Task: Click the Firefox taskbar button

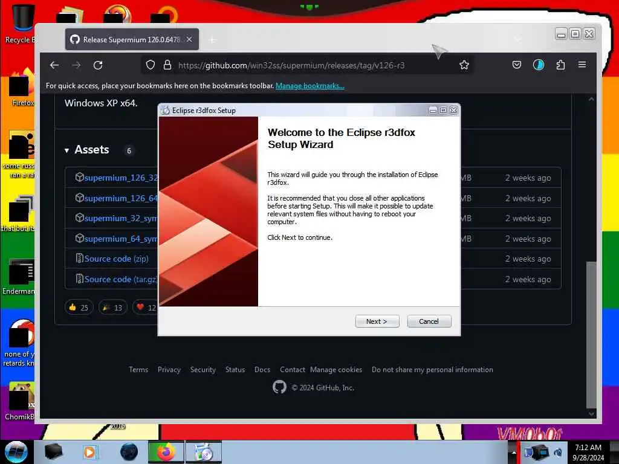Action: tap(166, 452)
